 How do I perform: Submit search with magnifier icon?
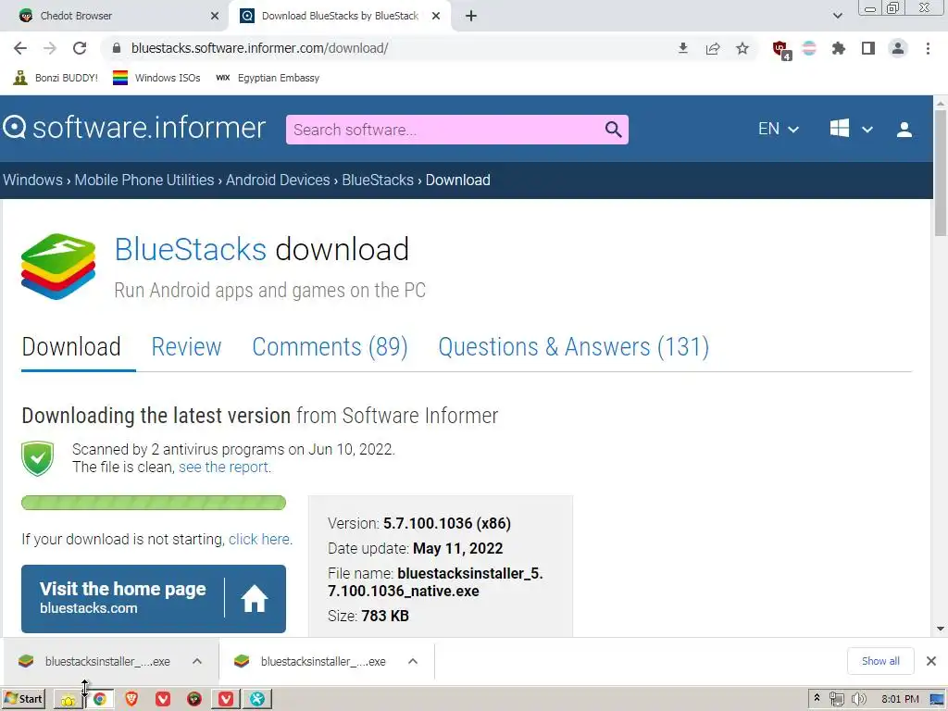(x=613, y=130)
